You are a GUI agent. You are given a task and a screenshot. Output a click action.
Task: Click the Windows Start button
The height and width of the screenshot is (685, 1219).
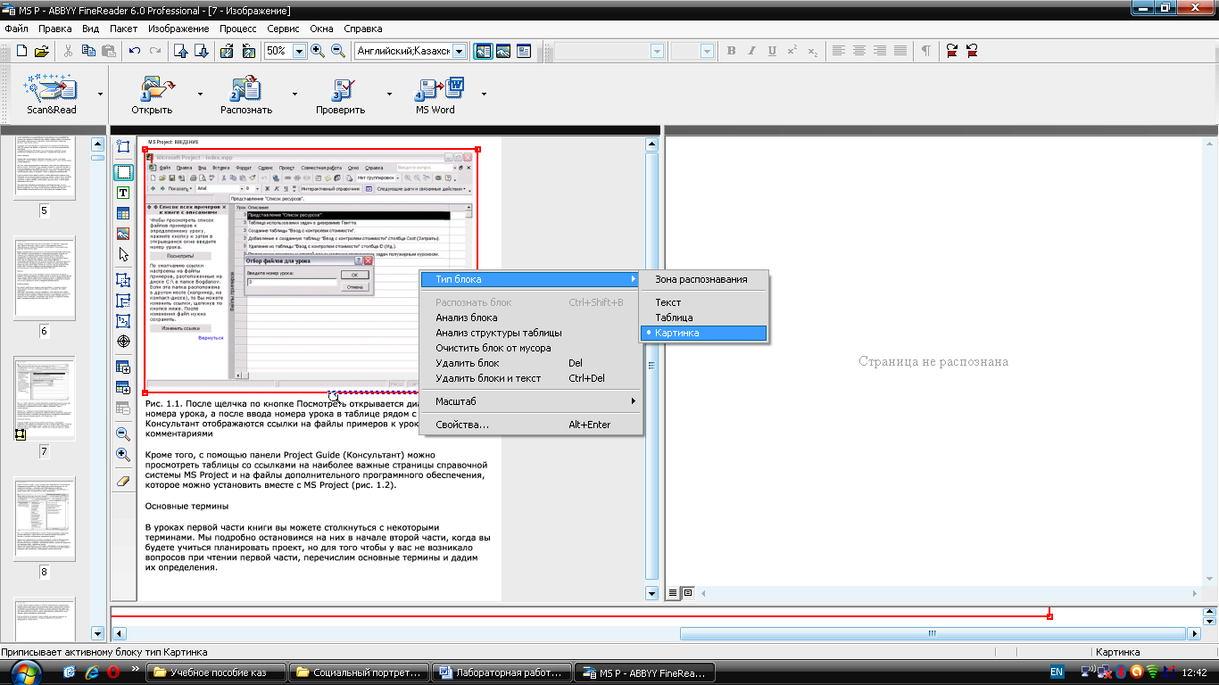pos(24,672)
